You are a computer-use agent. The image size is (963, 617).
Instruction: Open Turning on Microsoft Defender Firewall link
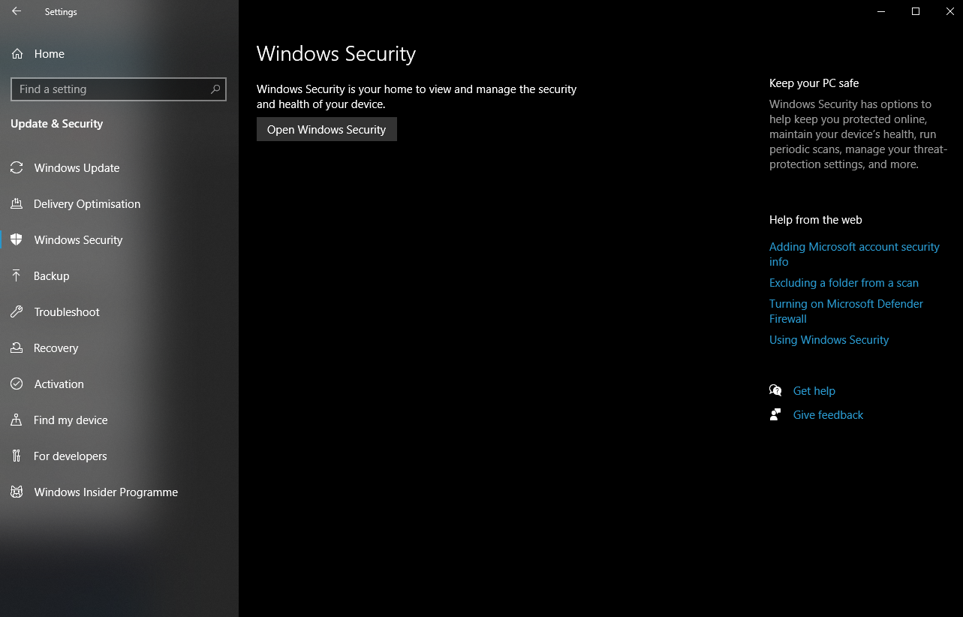[x=846, y=311]
